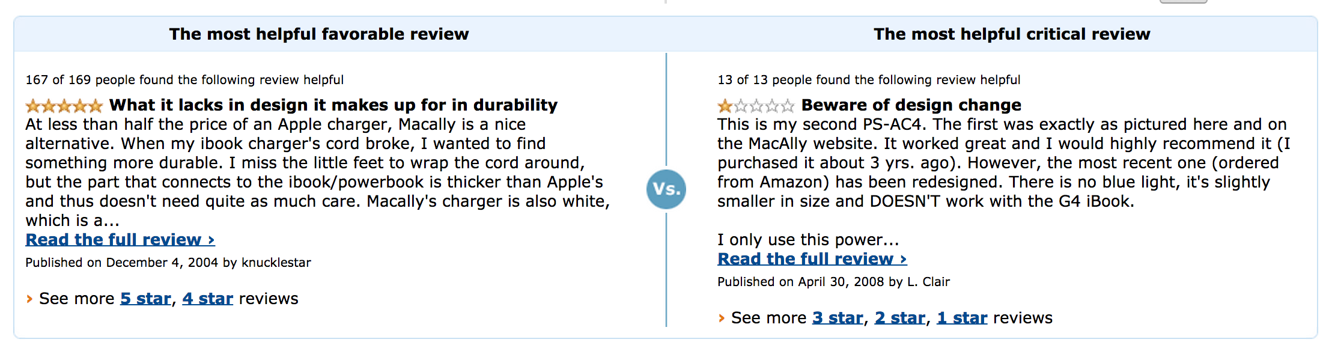
Task: Click the durability review title
Action: point(333,105)
